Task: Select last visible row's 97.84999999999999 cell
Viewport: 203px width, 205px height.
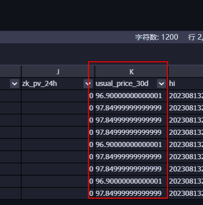Action: (x=132, y=193)
